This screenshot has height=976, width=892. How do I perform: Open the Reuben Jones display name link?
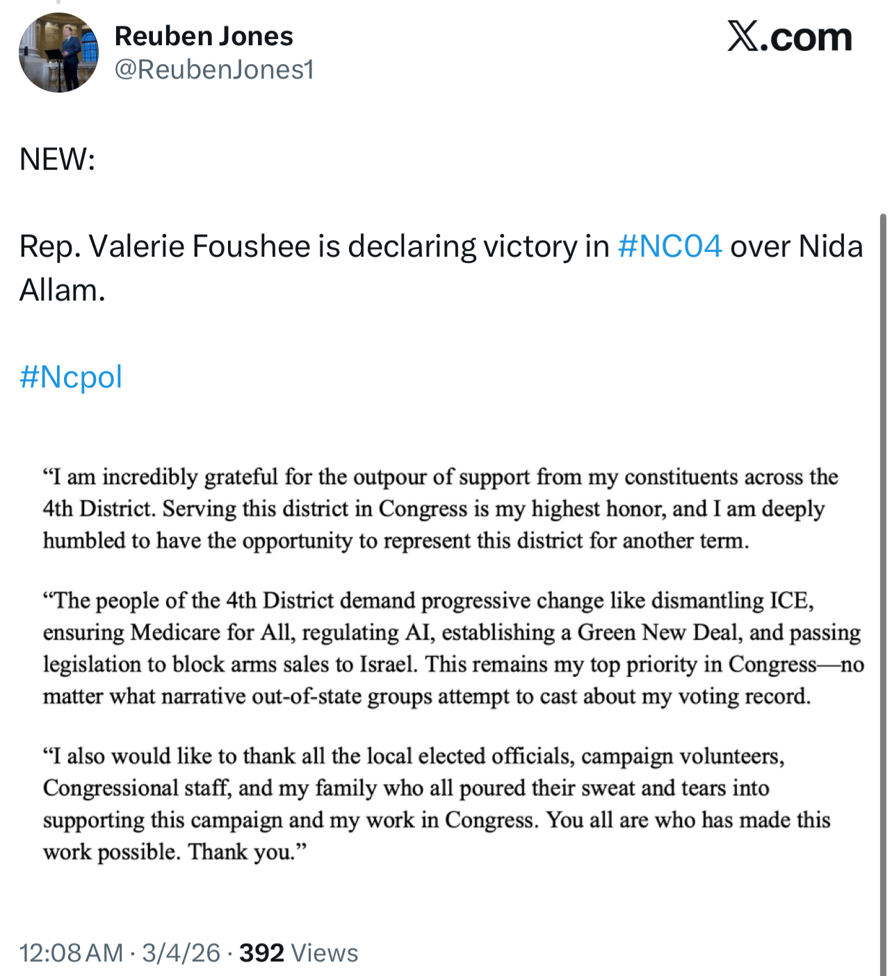coord(204,36)
